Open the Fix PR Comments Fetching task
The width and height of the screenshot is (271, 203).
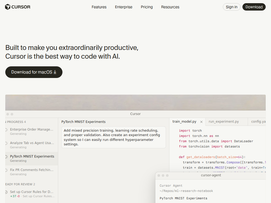[x=32, y=170]
